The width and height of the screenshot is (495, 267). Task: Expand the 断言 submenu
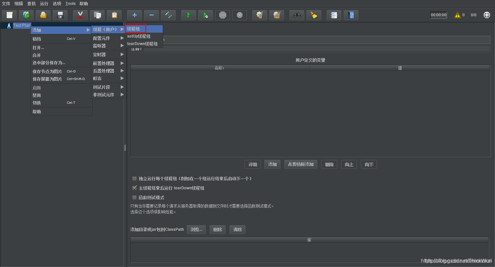[109, 78]
